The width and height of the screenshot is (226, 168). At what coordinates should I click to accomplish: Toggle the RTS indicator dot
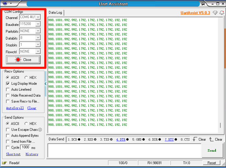pyautogui.click(x=176, y=139)
